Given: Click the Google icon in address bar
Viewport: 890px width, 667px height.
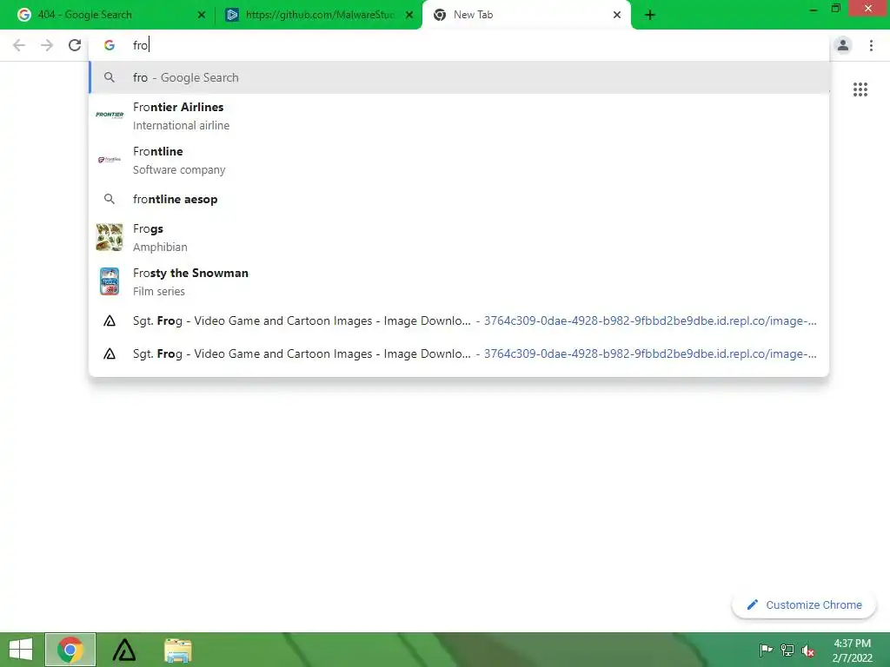Looking at the screenshot, I should (x=110, y=45).
